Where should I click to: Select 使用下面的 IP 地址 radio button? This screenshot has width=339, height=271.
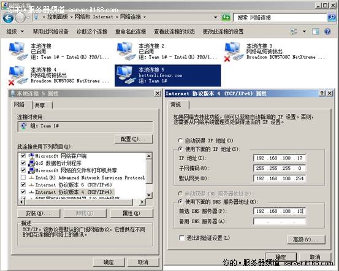180,149
